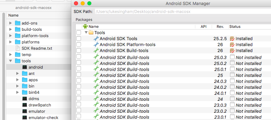The image size is (271, 120).
Task: Expand the build-tools folder in Finder
Action: pyautogui.click(x=11, y=30)
